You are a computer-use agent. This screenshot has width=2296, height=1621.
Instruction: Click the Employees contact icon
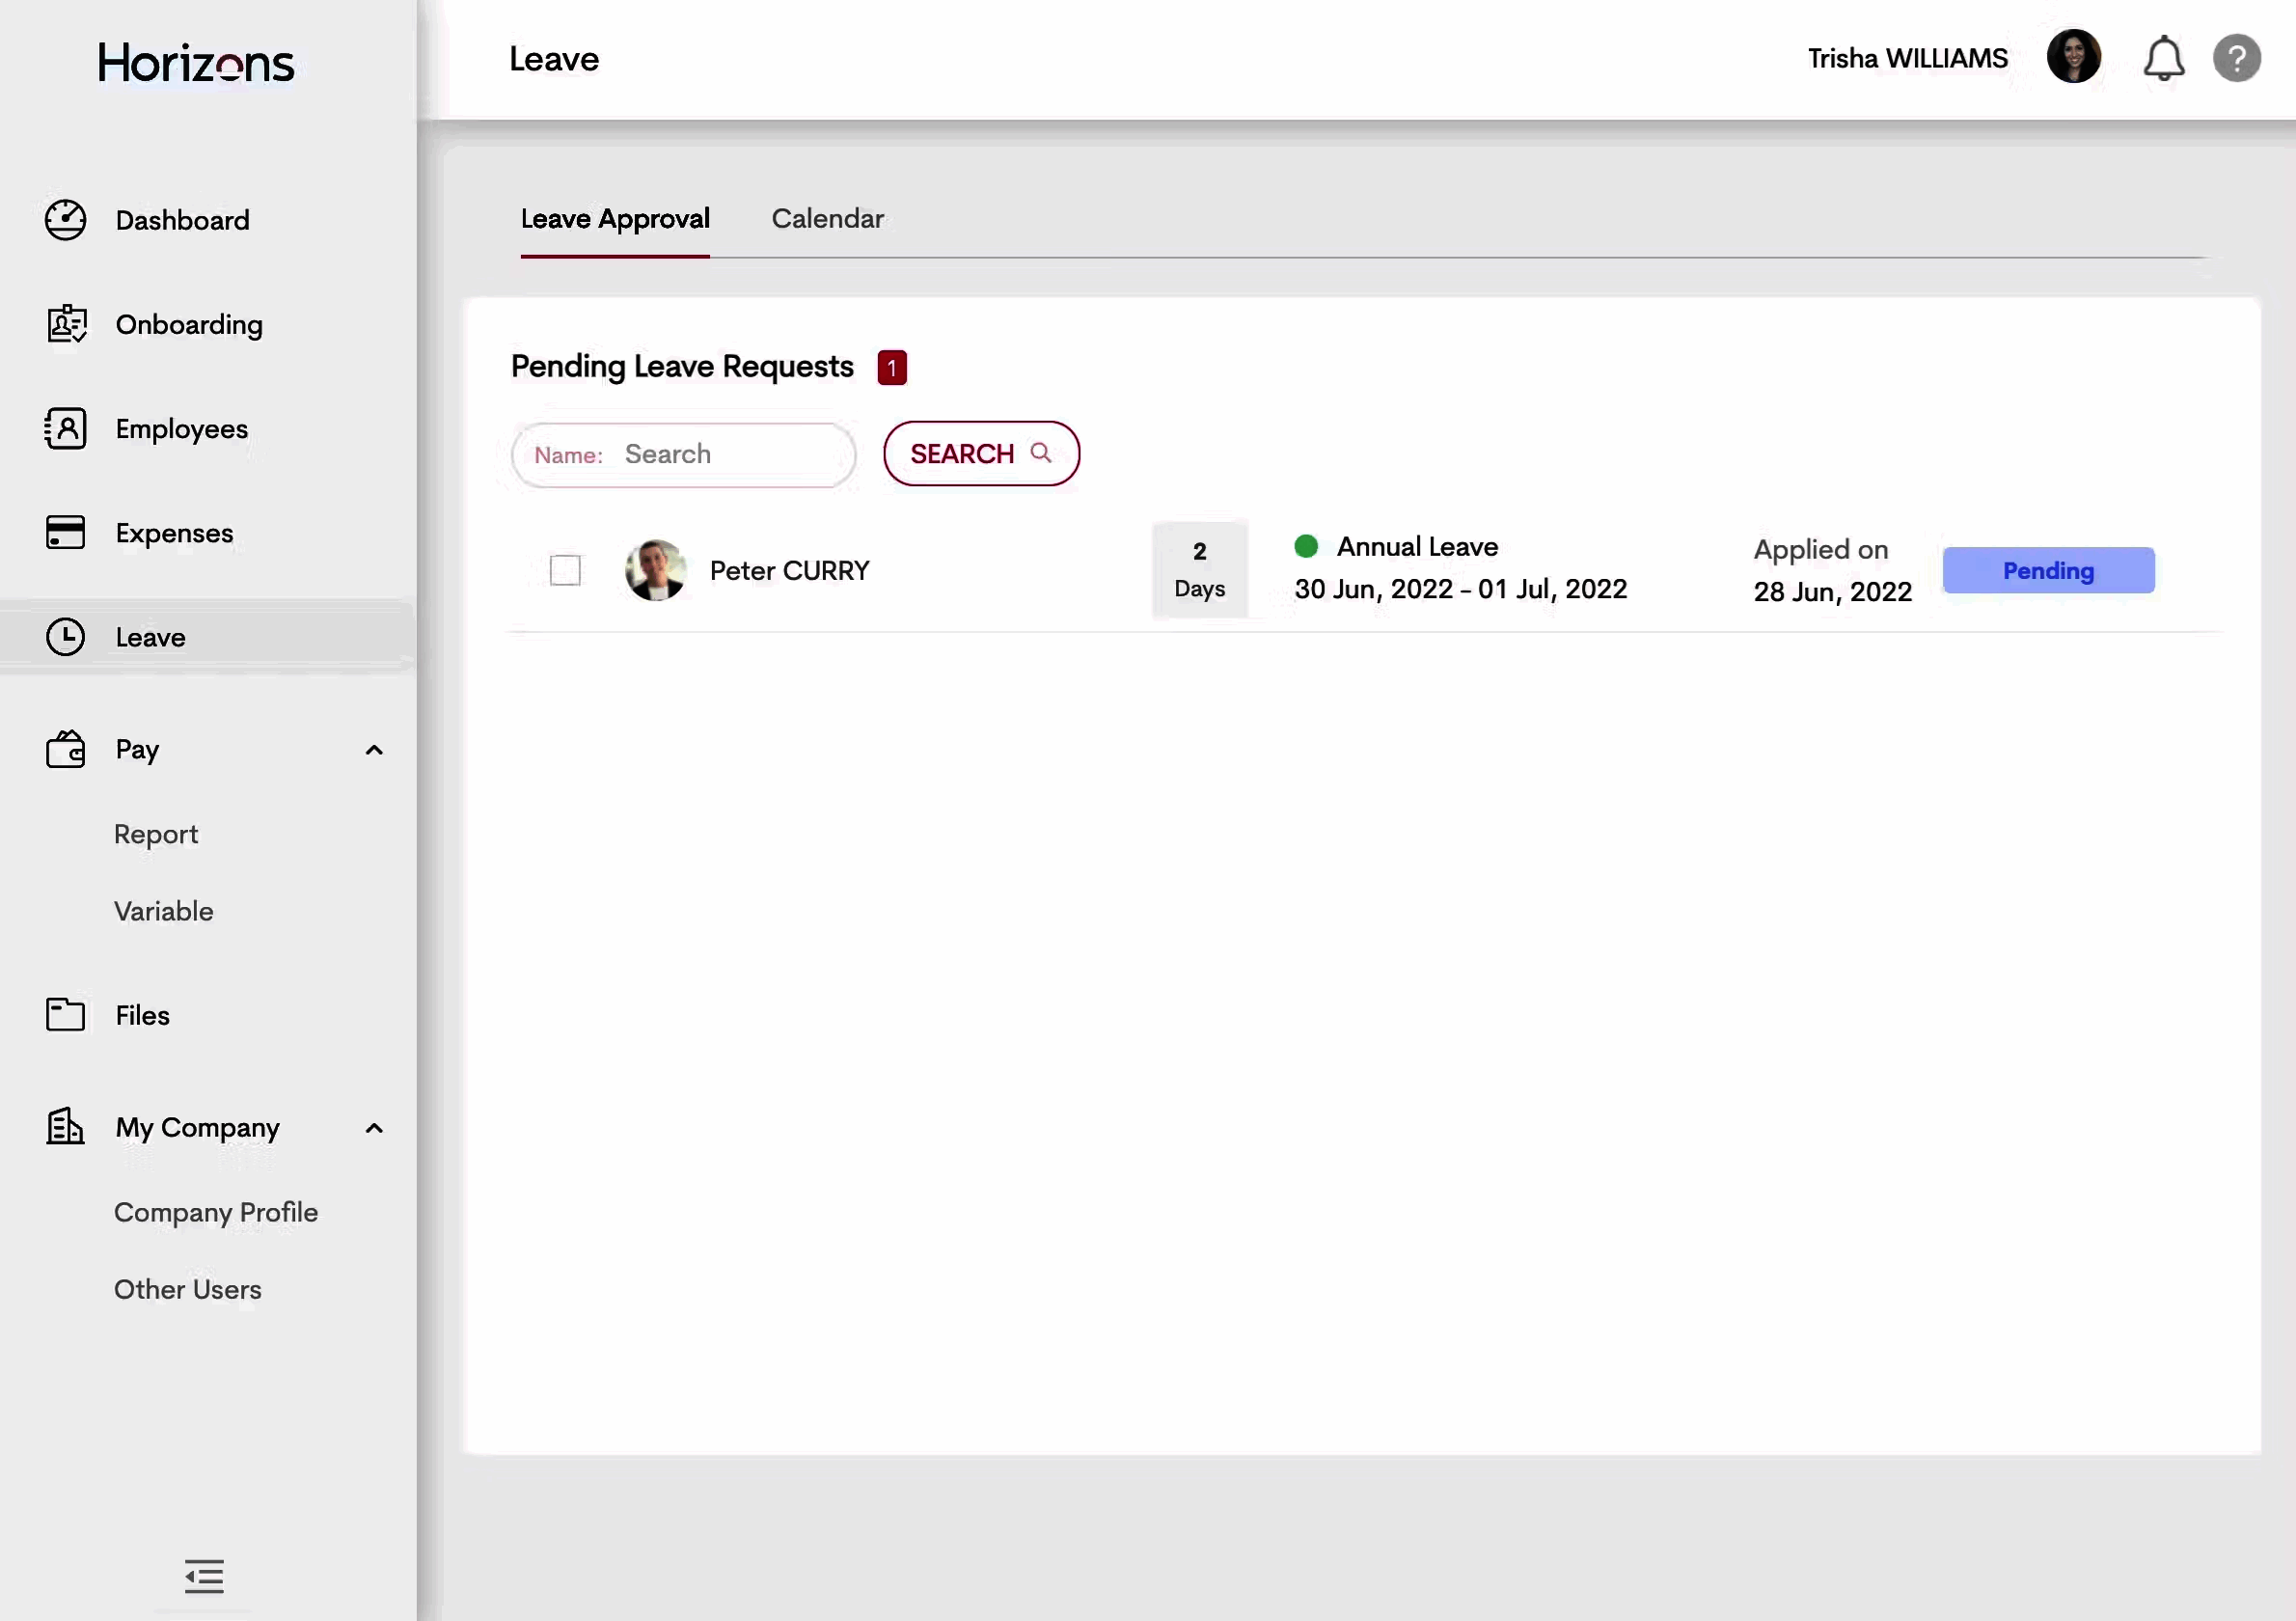tap(66, 428)
